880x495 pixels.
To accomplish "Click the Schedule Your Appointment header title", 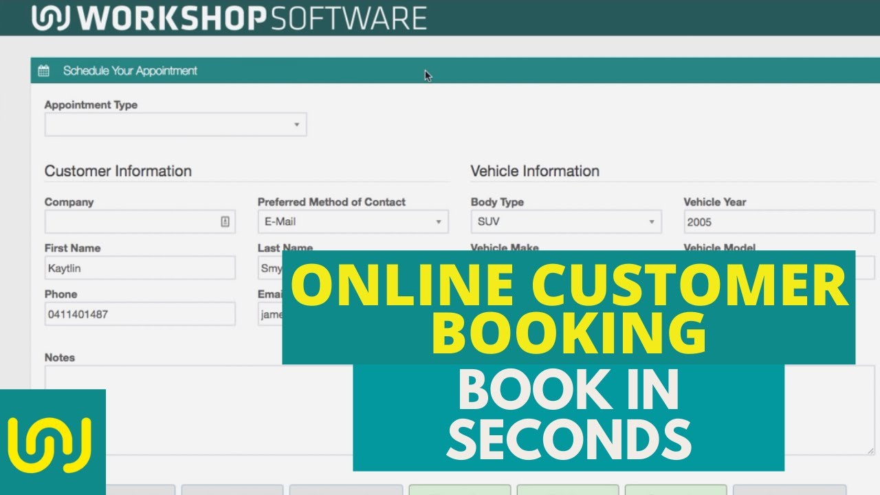I will 130,71.
